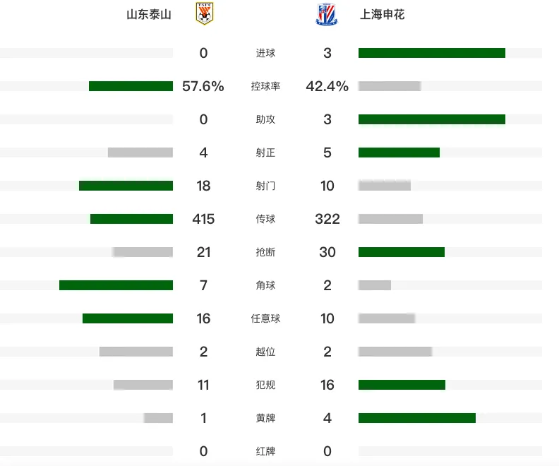Image resolution: width=559 pixels, height=466 pixels.
Task: Select the 越位 stat label
Action: [x=265, y=352]
